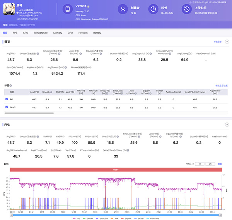Screen dimensions: 232x220
Task: Click the creator user icon
Action: pos(123,9)
